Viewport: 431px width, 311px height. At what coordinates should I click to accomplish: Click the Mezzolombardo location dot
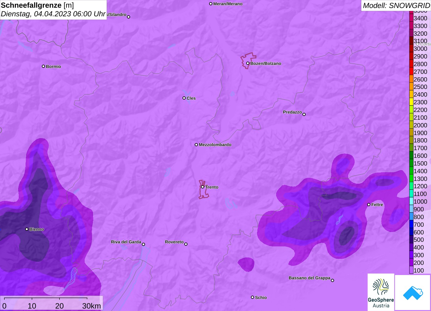pos(196,145)
